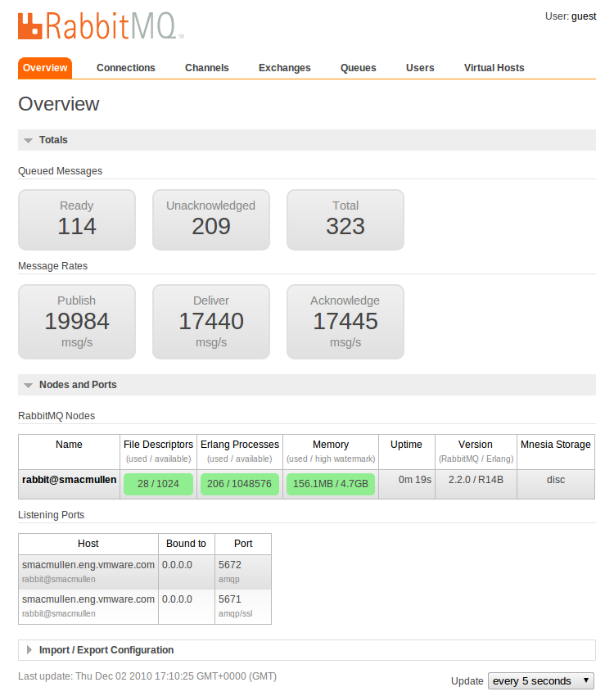Click the Bound to column header
This screenshot has width=614, height=696.
[x=187, y=544]
